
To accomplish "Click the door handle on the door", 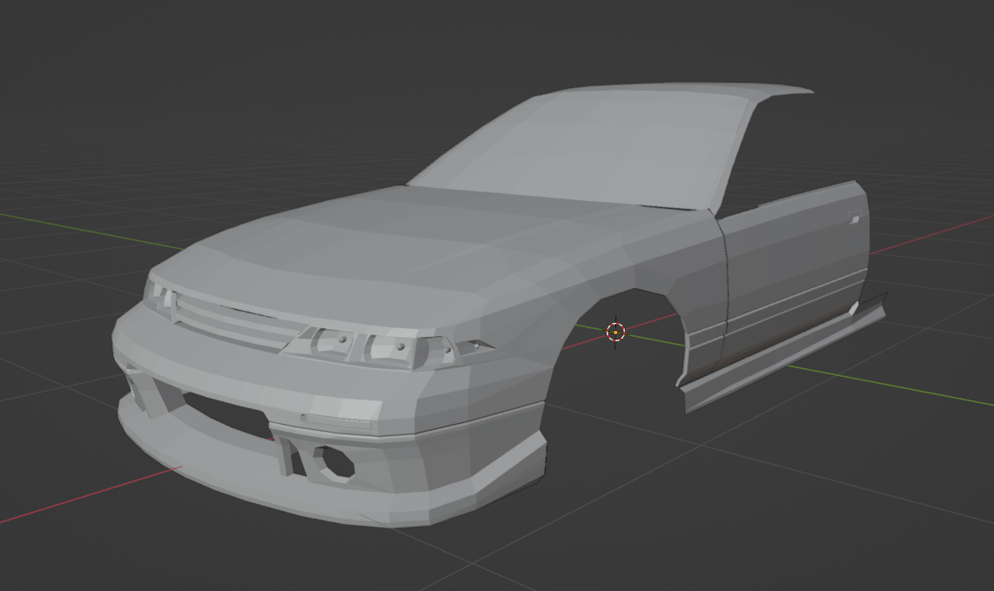I will tap(855, 218).
